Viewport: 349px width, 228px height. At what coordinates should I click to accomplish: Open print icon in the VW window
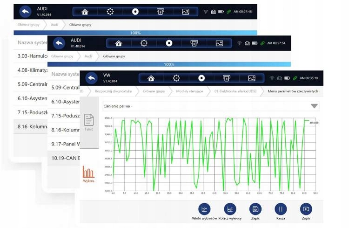point(227,78)
